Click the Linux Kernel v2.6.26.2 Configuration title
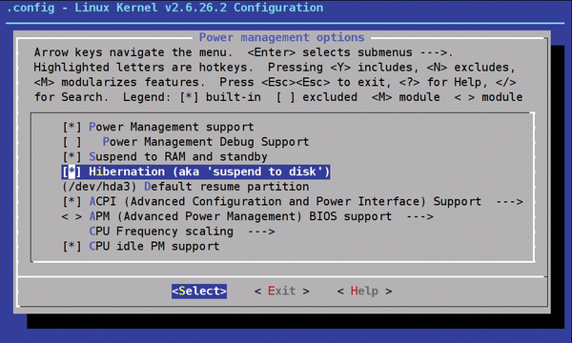This screenshot has height=343, width=572. pyautogui.click(x=199, y=8)
